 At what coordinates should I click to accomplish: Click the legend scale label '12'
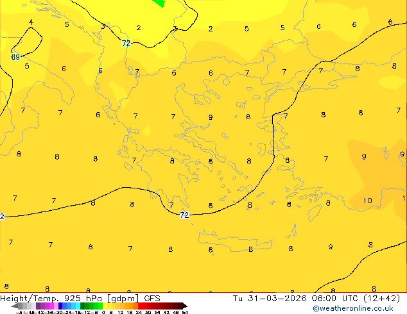pos(121,312)
